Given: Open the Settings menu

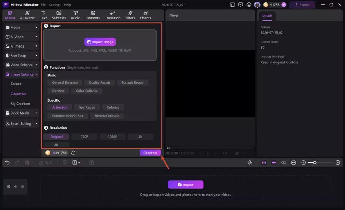Looking at the screenshot, I should 54,5.
